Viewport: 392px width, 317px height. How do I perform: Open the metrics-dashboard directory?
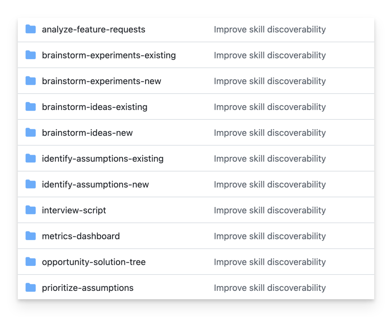81,236
